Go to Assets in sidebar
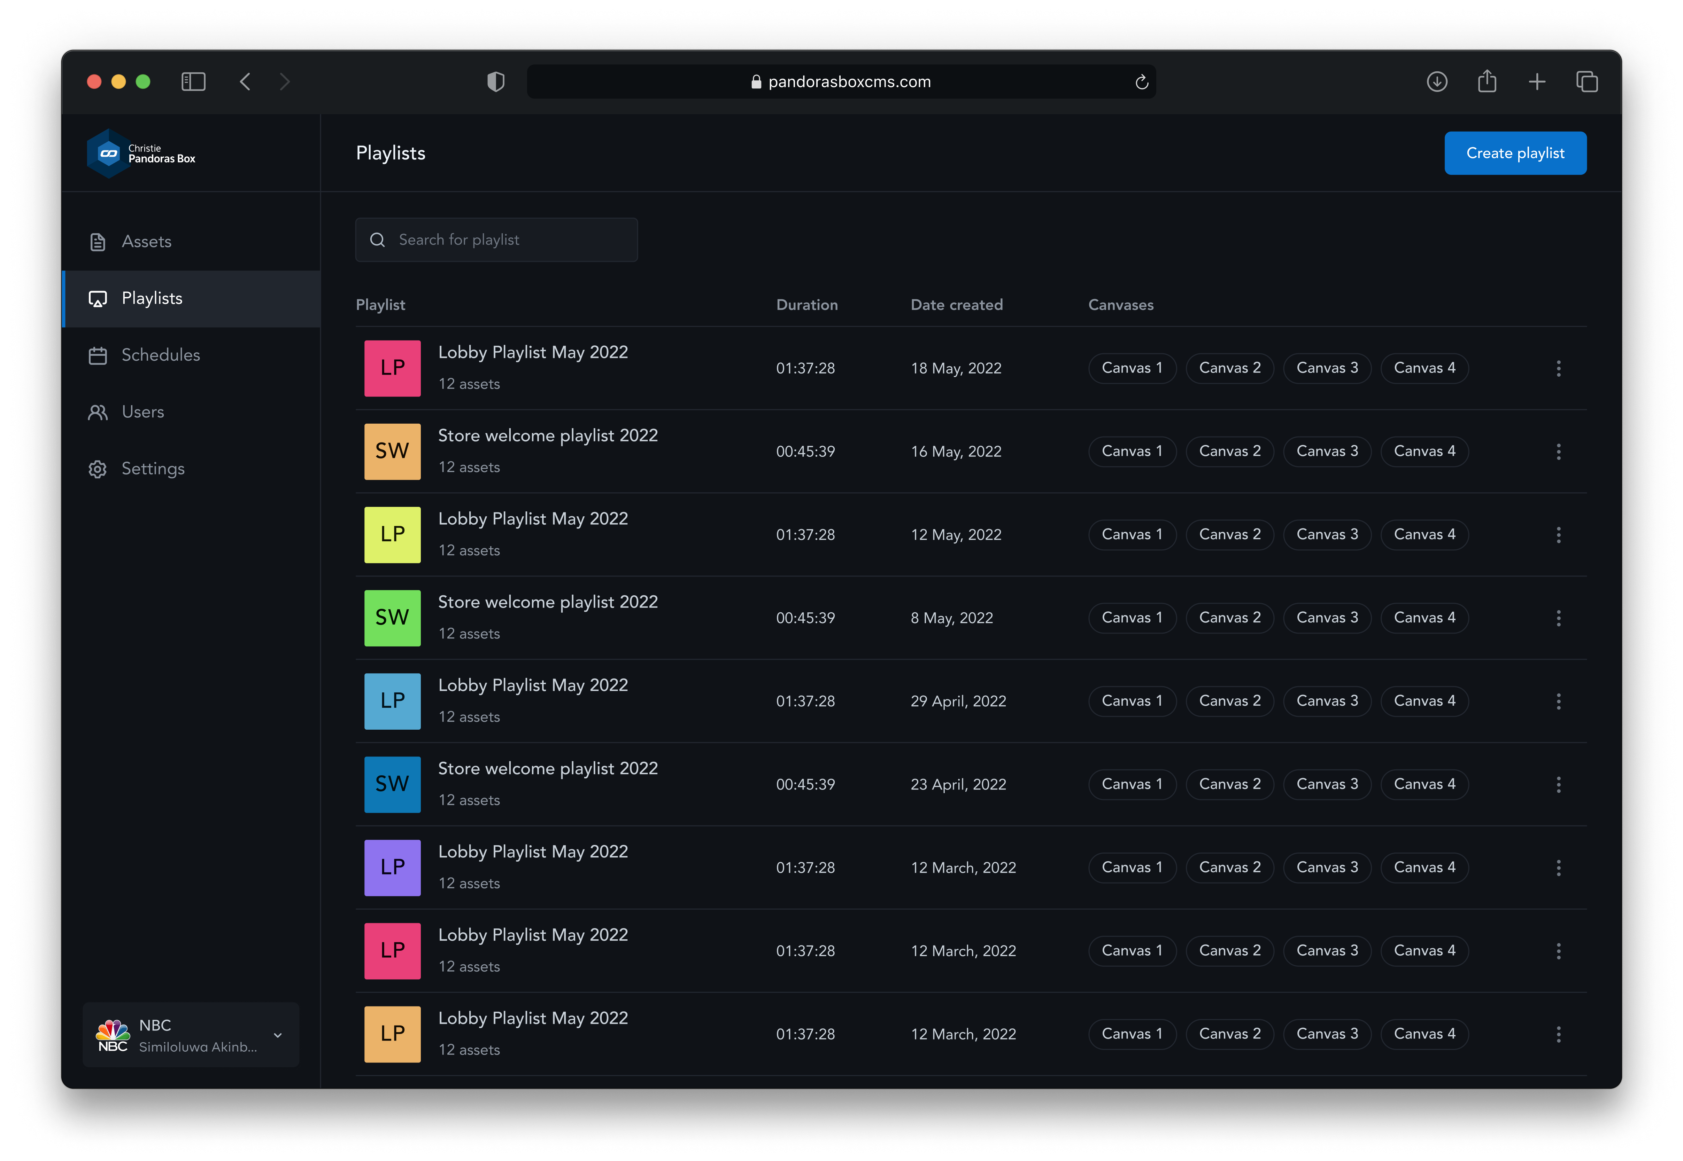This screenshot has width=1683, height=1161. (x=146, y=242)
